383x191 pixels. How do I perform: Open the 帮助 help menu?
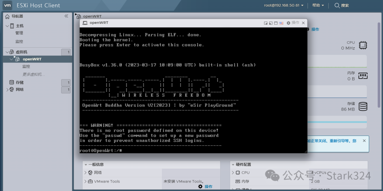(x=318, y=5)
